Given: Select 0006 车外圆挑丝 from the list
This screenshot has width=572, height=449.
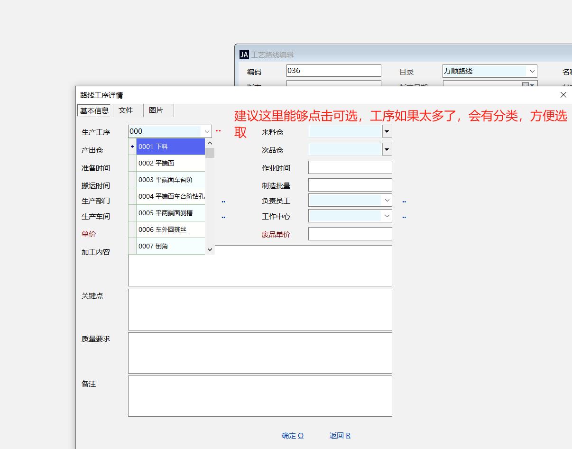Looking at the screenshot, I should click(x=170, y=229).
